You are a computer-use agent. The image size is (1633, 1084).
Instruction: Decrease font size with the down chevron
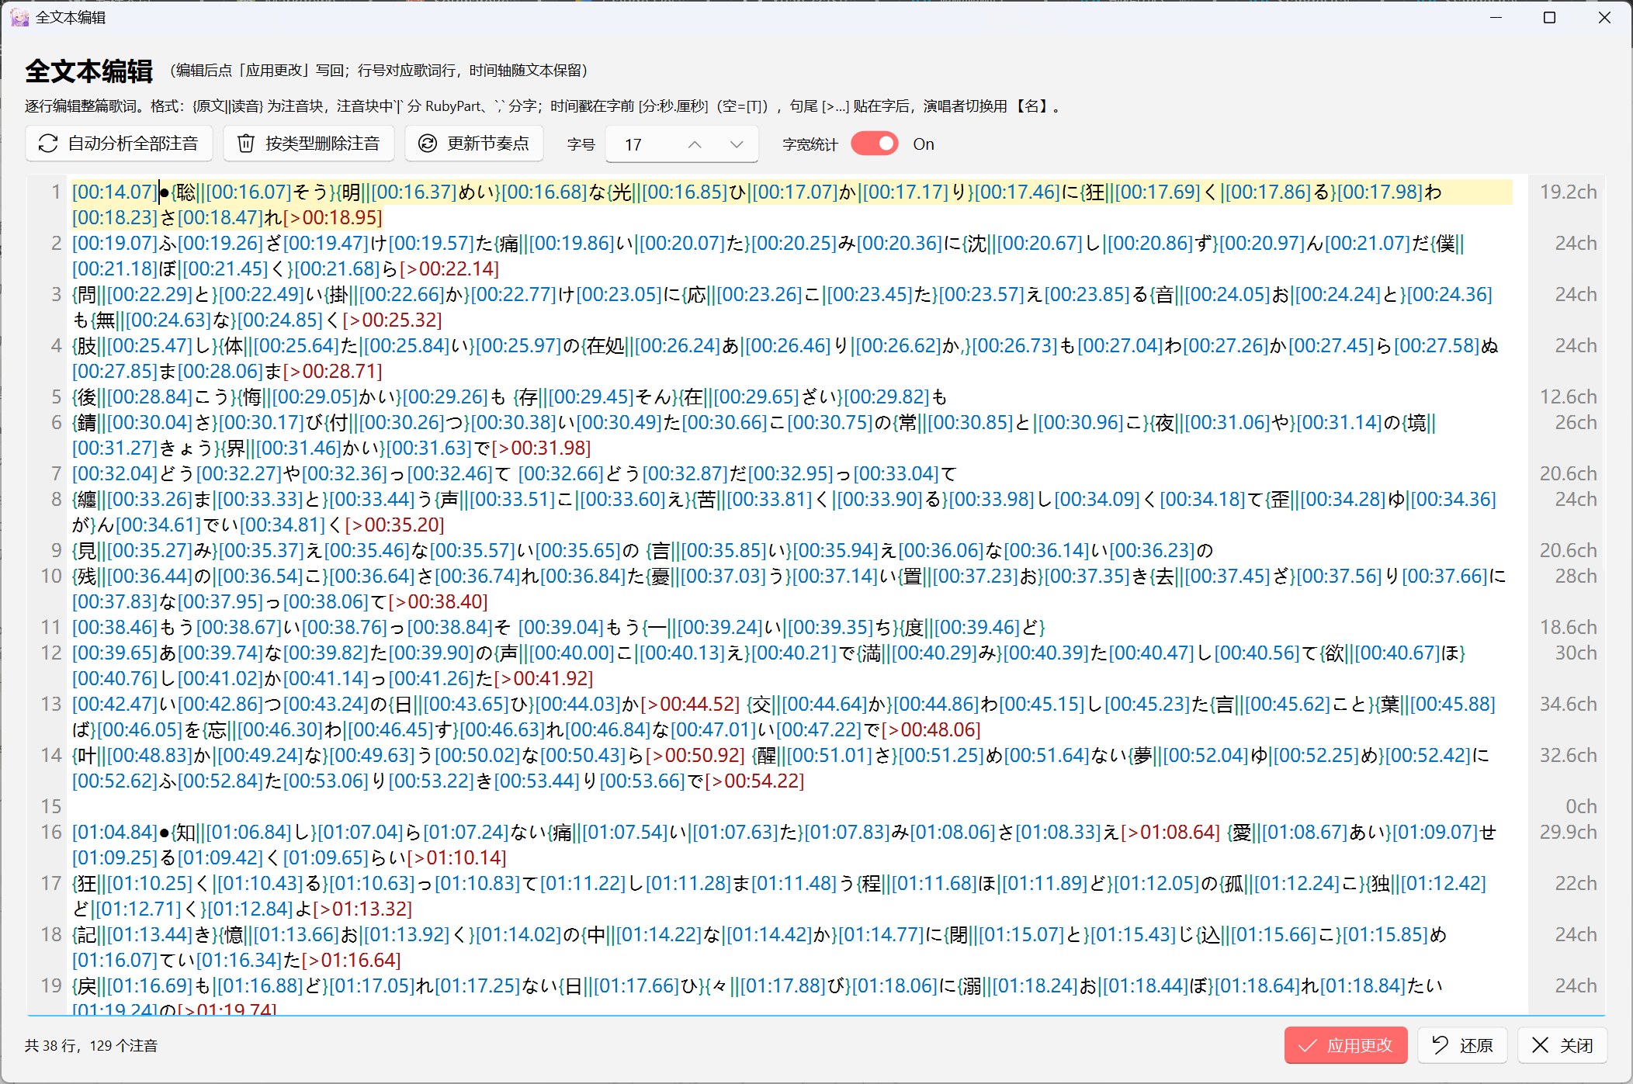pos(737,144)
